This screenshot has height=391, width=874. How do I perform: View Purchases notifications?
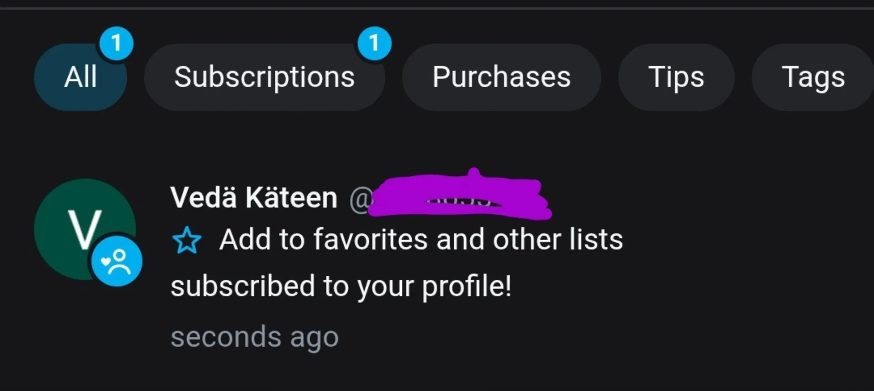coord(501,76)
